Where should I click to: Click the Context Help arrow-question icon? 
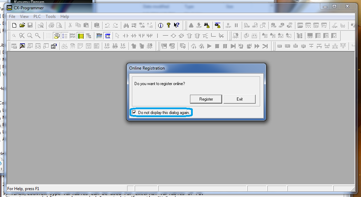(177, 25)
